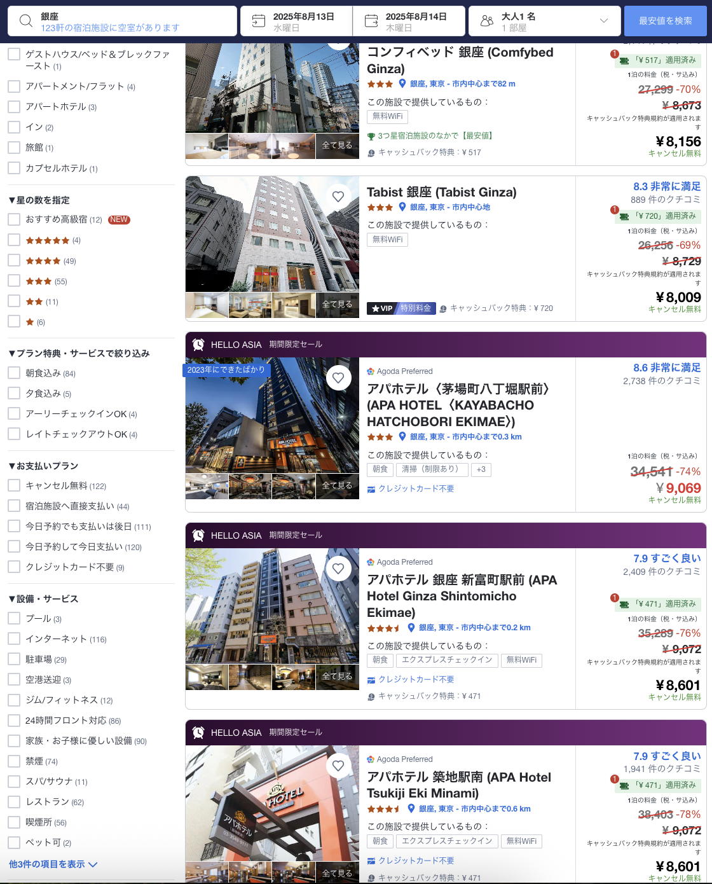Viewport: 712px width, 884px height.
Task: Check the レストラン filter
Action: [x=14, y=802]
